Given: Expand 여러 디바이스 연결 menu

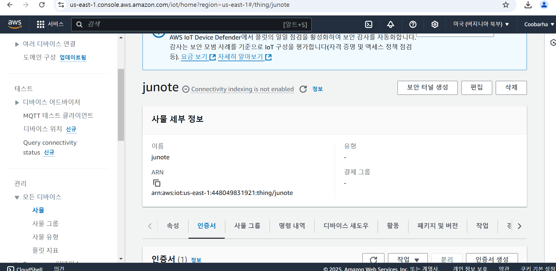Looking at the screenshot, I should (17, 44).
